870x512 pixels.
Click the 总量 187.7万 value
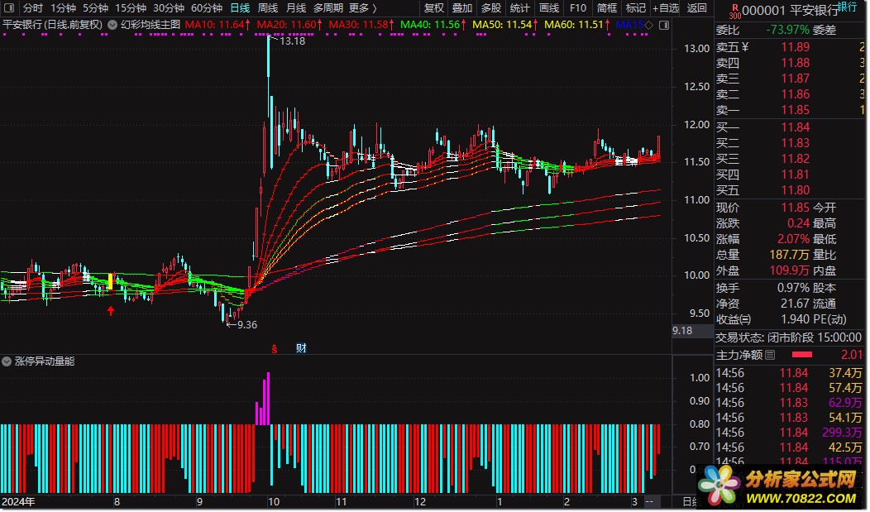(x=789, y=255)
